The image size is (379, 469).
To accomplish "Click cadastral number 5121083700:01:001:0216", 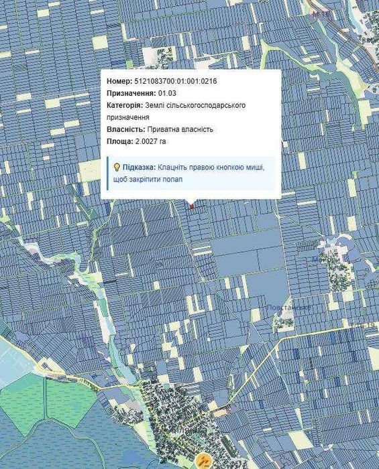I will click(x=176, y=81).
